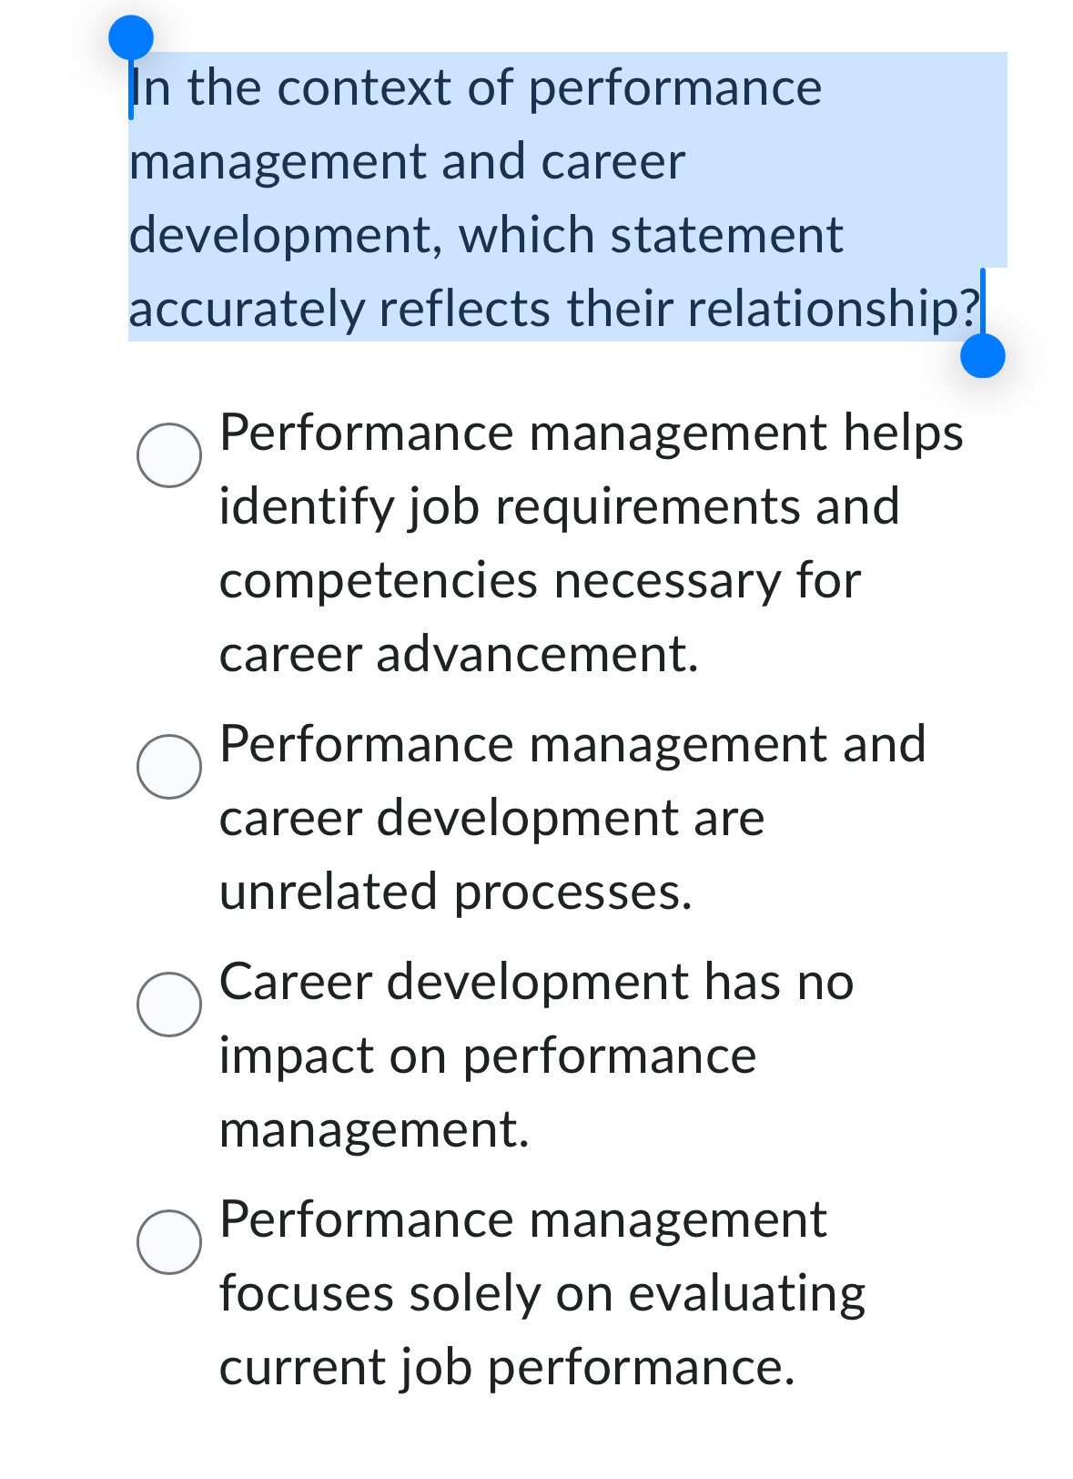Select 'Career development has no impact' answer
Viewport: 1073px width, 1479px height.
click(x=537, y=1055)
